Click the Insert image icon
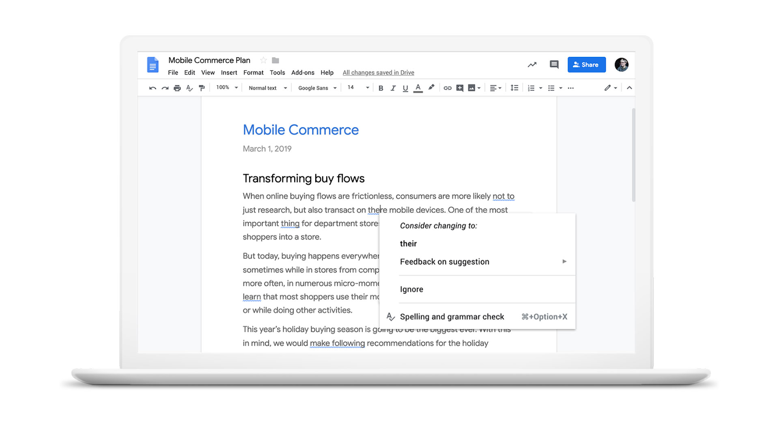779x438 pixels. (x=472, y=88)
